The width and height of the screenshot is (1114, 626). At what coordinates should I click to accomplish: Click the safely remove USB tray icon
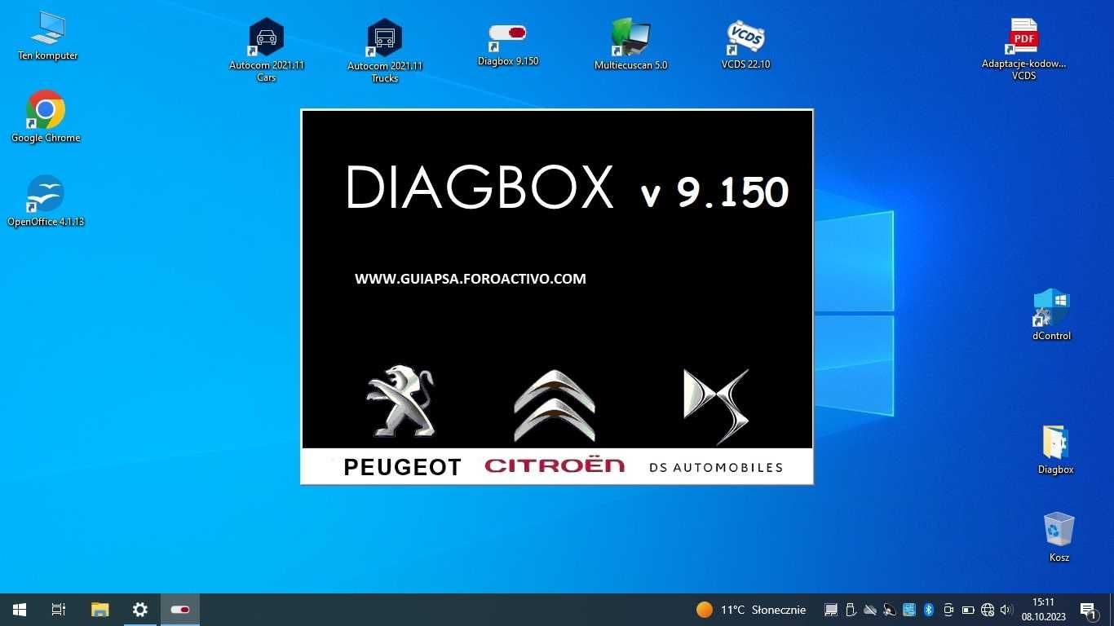click(x=851, y=610)
